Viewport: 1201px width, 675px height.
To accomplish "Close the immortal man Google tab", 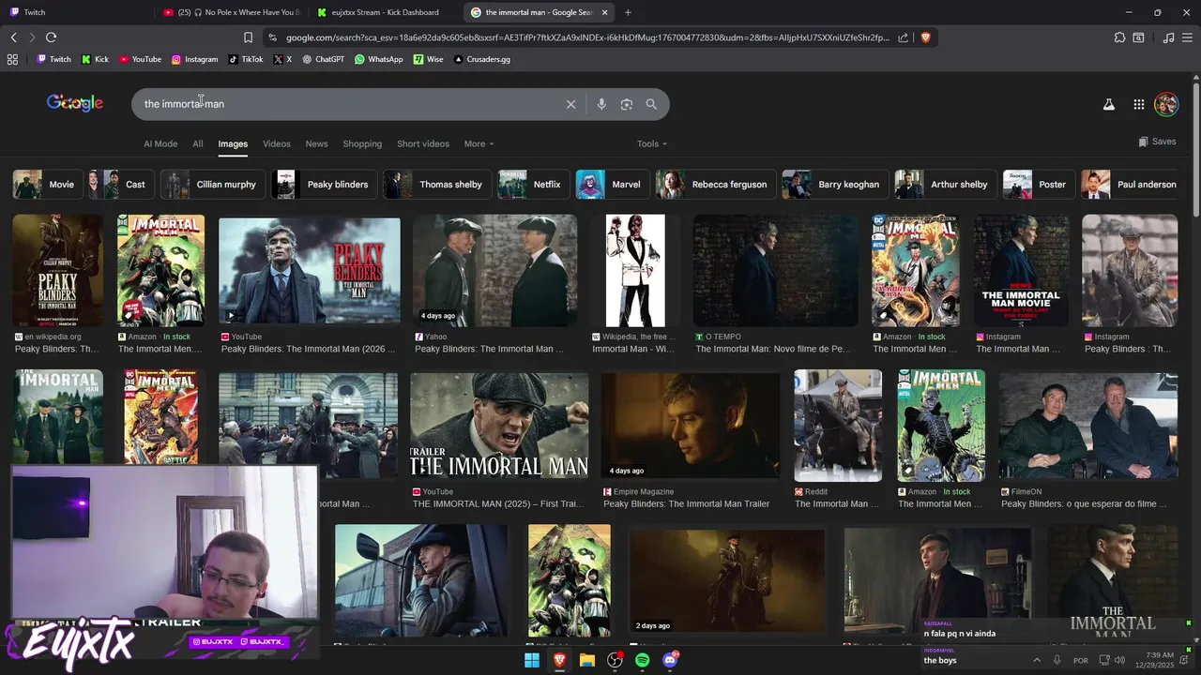I will 604,12.
